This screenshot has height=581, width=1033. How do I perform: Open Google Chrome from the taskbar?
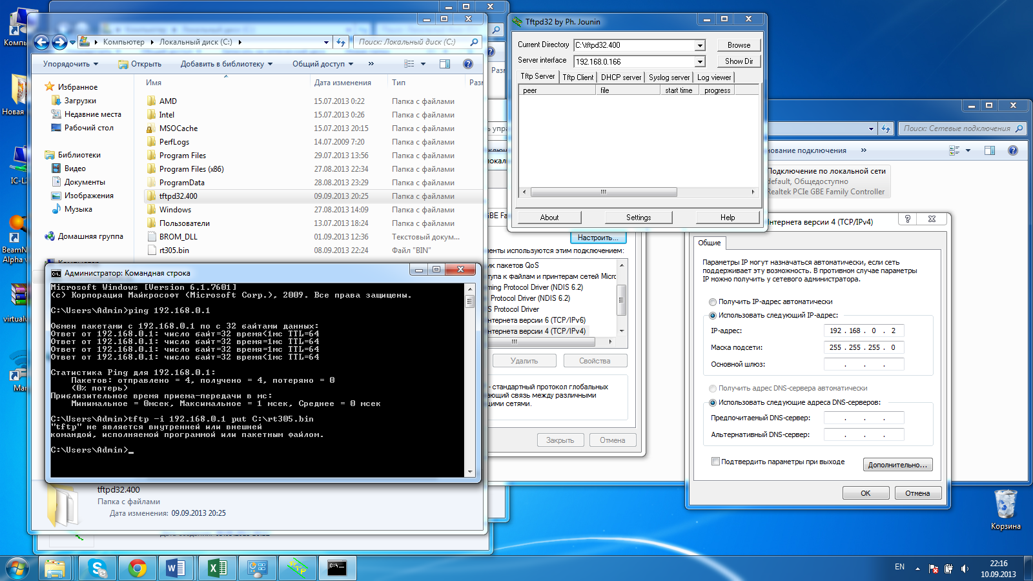click(137, 568)
